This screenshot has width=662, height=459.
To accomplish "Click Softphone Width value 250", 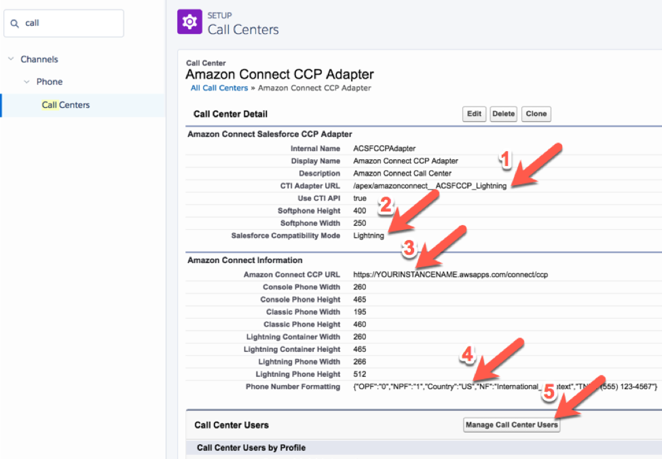I will coord(360,223).
